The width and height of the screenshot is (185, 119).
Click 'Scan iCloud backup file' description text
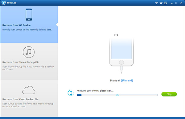click(x=28, y=105)
